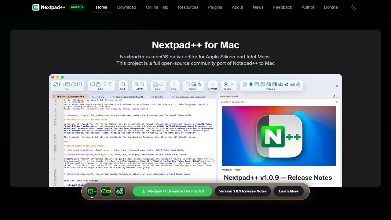Toggle the word wrap icon in View group
391x220 pixels.
[155, 84]
